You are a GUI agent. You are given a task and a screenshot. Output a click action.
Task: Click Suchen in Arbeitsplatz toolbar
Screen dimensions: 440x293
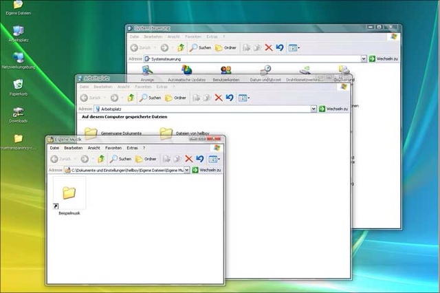[x=151, y=98]
